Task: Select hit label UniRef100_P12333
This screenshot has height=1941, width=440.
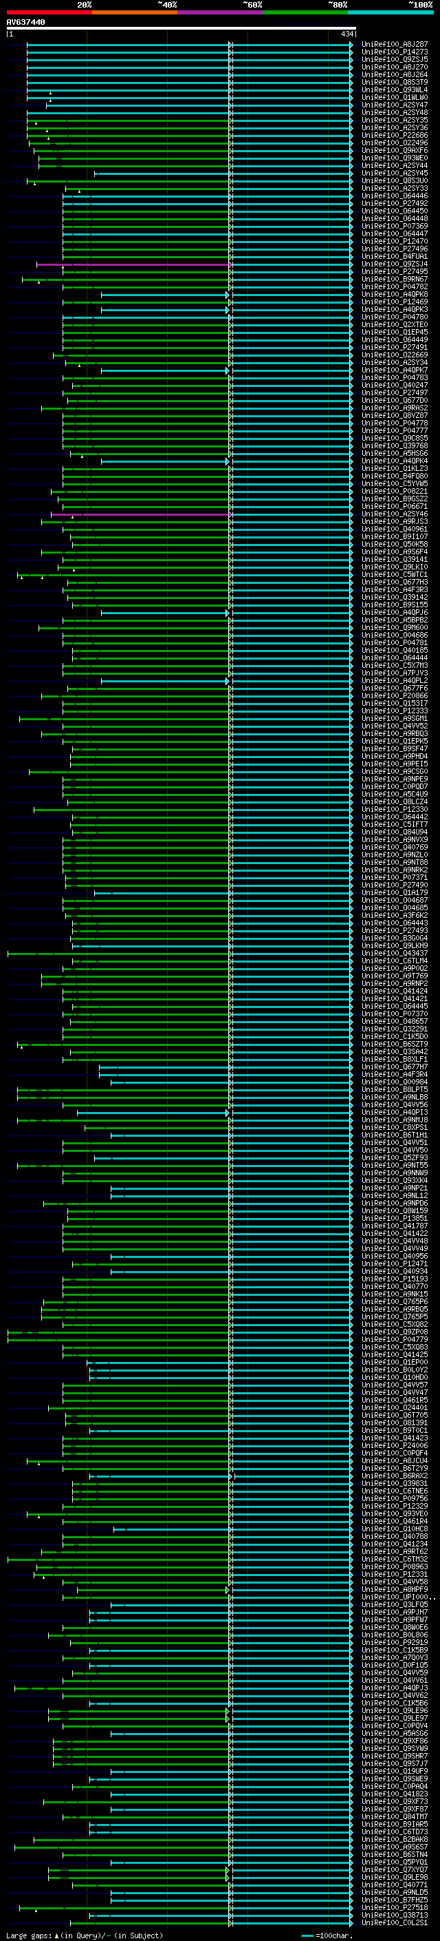Action: click(395, 711)
